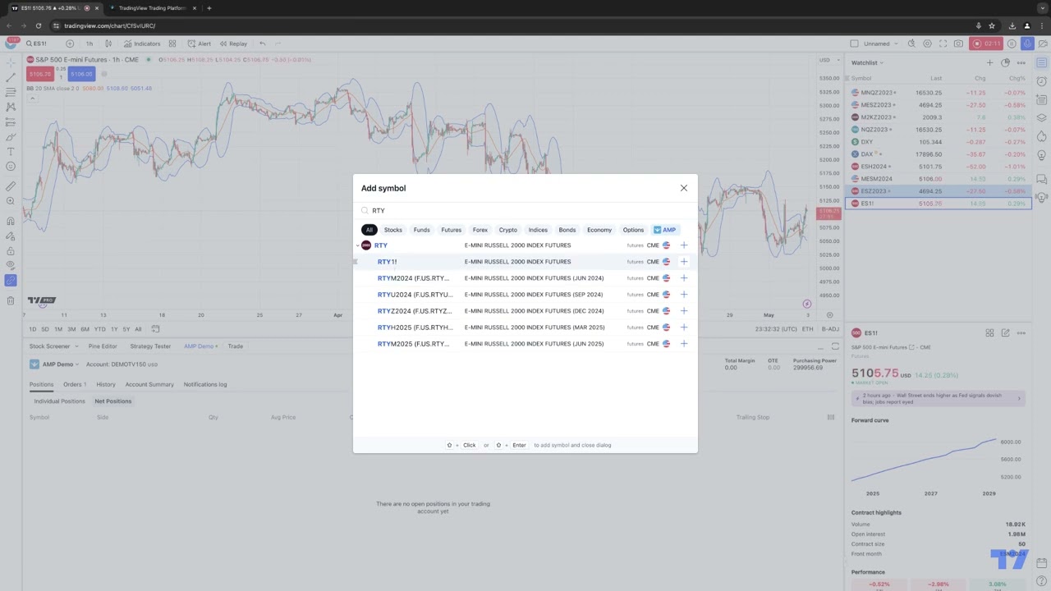This screenshot has height=591, width=1051.
Task: Toggle ETH session at chart bottom
Action: 807,329
